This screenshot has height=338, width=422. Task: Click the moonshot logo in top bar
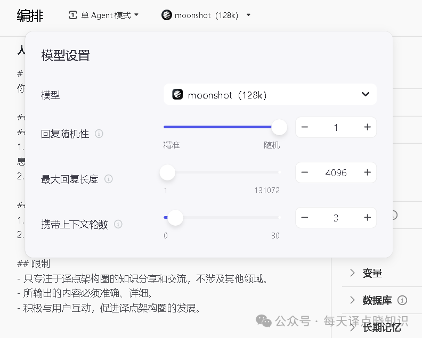[167, 15]
